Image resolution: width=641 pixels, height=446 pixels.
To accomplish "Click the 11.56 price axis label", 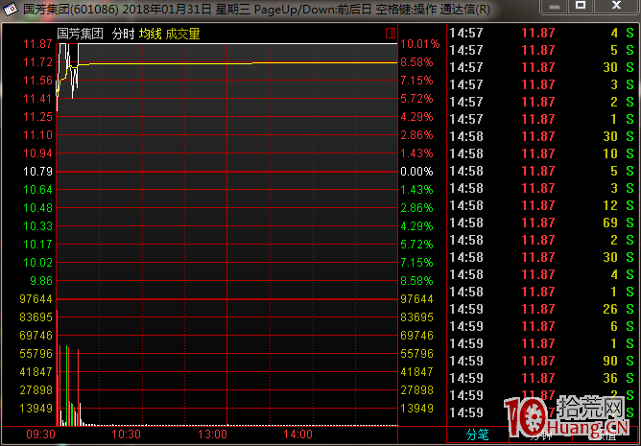I will (37, 81).
